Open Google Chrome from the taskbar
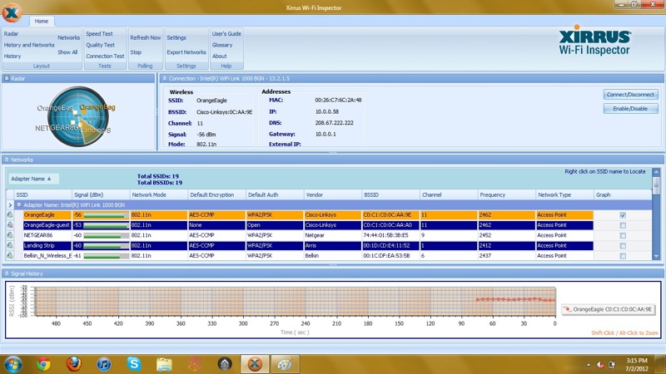The height and width of the screenshot is (374, 666). [x=43, y=364]
